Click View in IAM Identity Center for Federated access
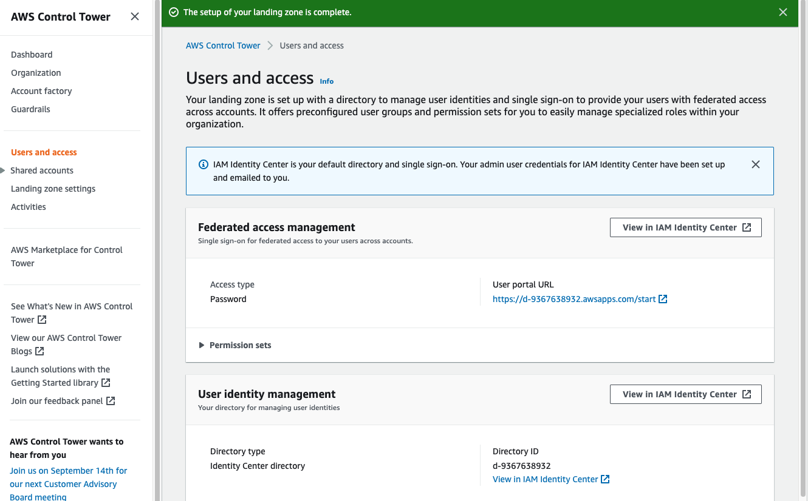 pos(685,227)
